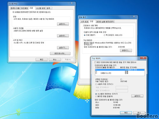Open 환경 변수(N)... dialog
The width and height of the screenshot is (159, 119).
pos(60,54)
